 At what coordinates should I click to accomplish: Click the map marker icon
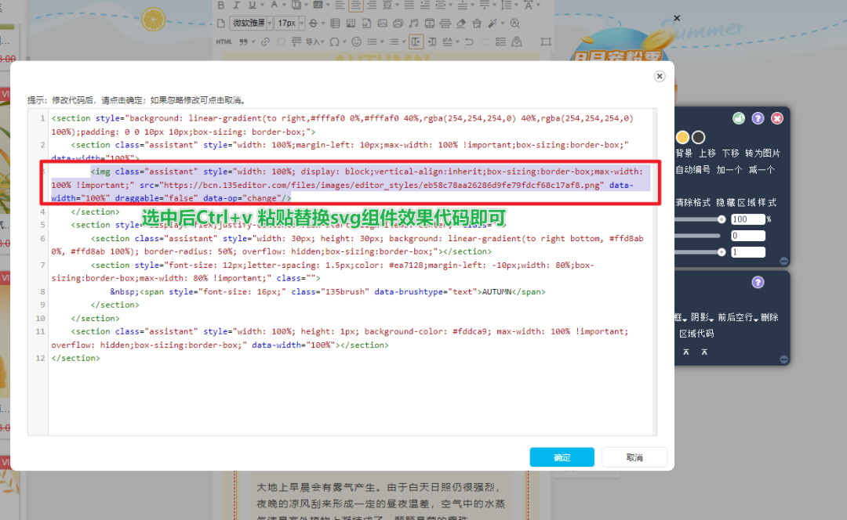tap(516, 42)
